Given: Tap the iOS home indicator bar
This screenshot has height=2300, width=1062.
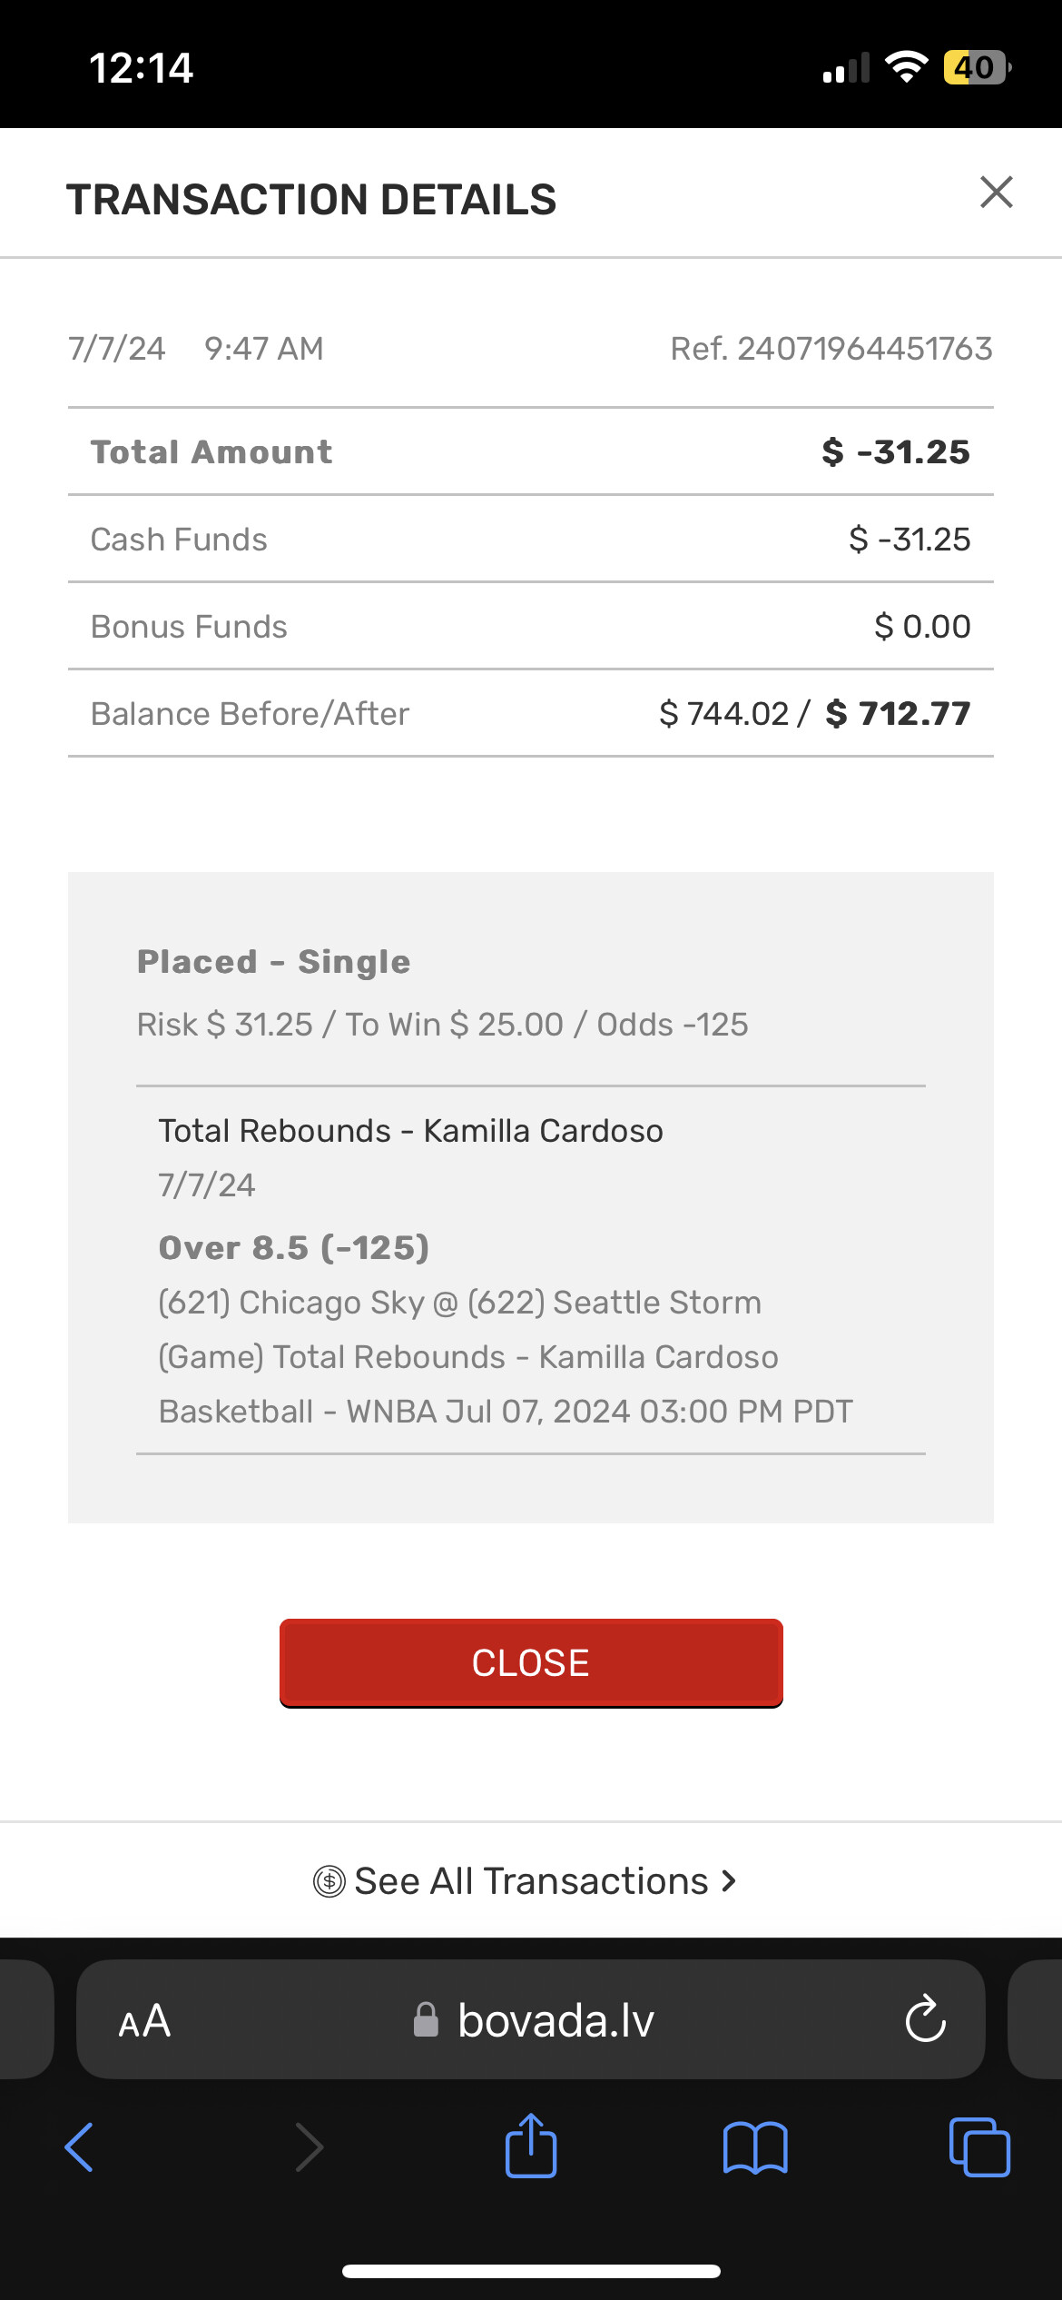Looking at the screenshot, I should (531, 2271).
